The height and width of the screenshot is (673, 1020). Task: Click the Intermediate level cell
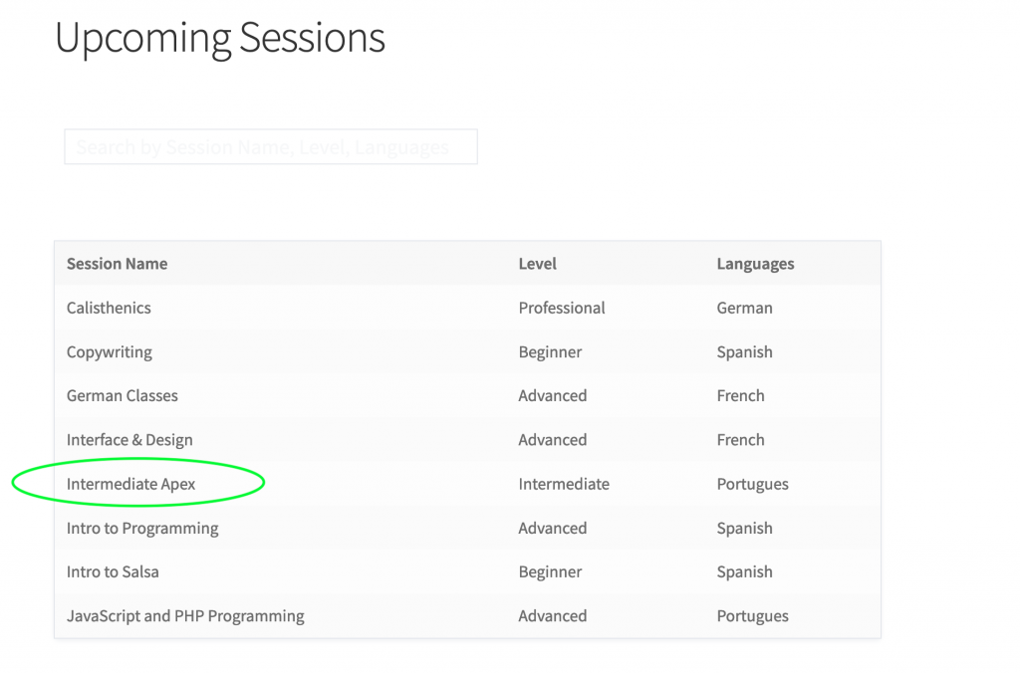[564, 484]
